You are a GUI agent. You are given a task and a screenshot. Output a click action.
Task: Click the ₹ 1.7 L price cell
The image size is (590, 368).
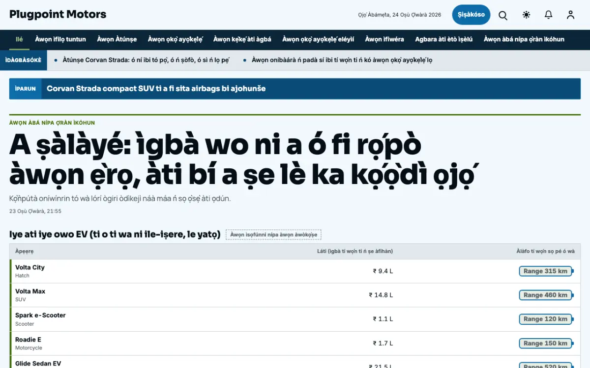click(383, 343)
